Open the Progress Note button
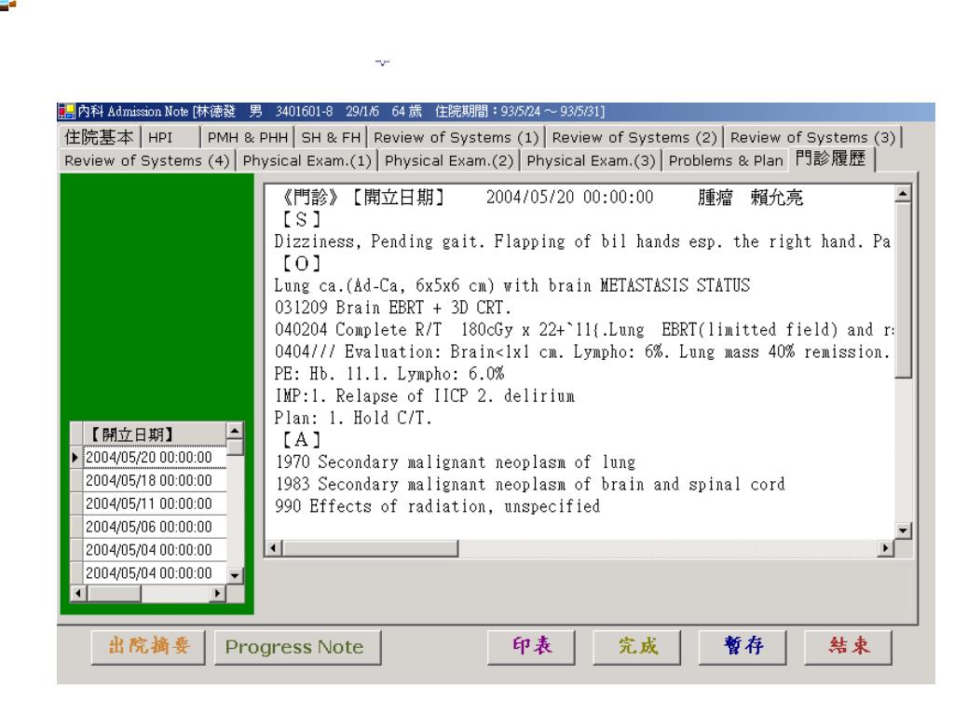Viewport: 954px width, 716px height. (x=297, y=647)
